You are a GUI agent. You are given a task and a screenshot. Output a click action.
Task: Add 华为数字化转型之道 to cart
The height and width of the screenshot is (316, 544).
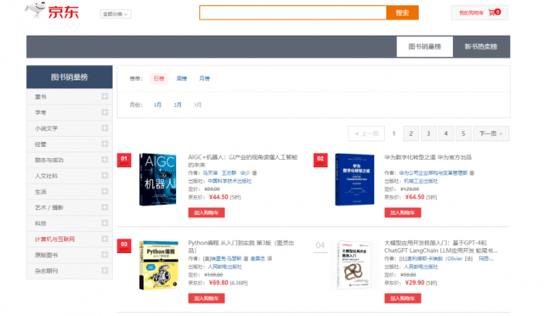coord(403,212)
